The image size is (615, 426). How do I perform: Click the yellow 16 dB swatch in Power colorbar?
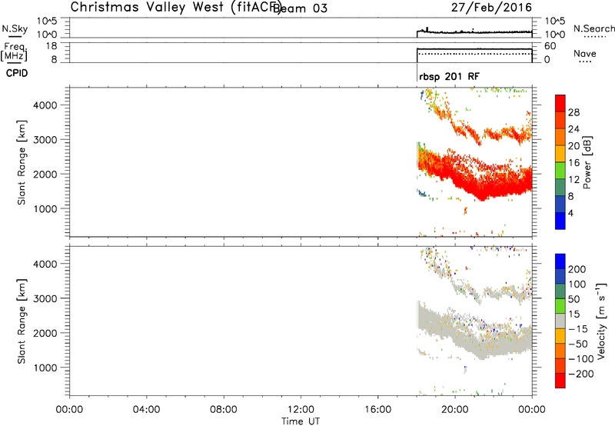(560, 153)
